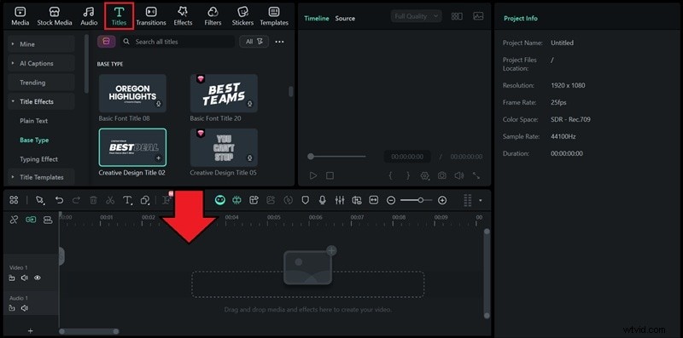Viewport: 683px width, 338px height.
Task: Click the image scope icon in preview header
Action: pyautogui.click(x=478, y=16)
